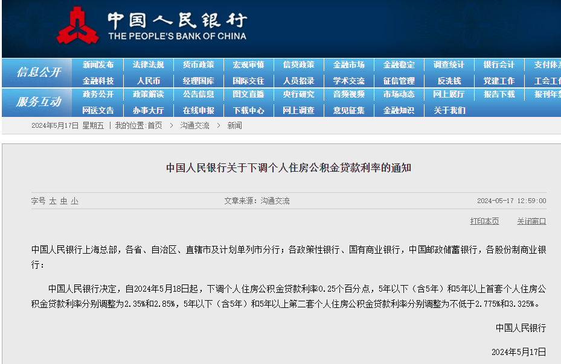The image size is (561, 364).
Task: Open 网送文告 menu item
Action: pos(98,110)
